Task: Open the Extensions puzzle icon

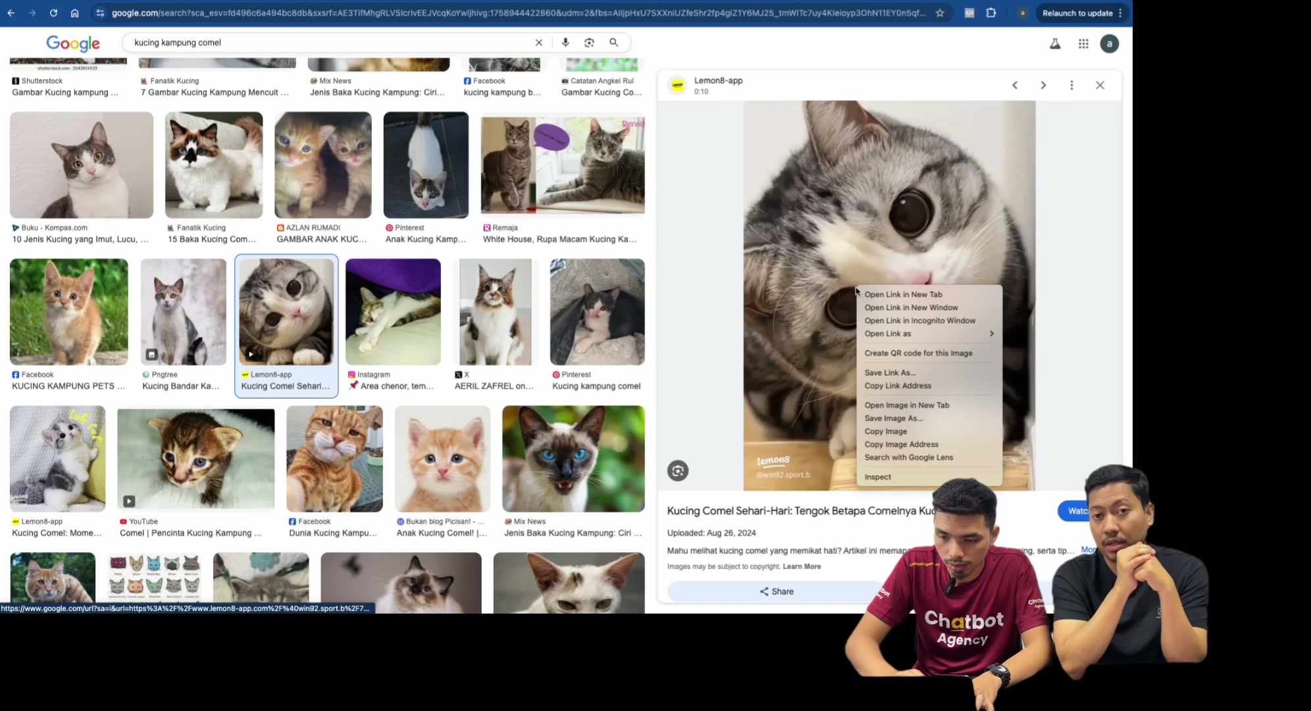Action: [x=991, y=13]
